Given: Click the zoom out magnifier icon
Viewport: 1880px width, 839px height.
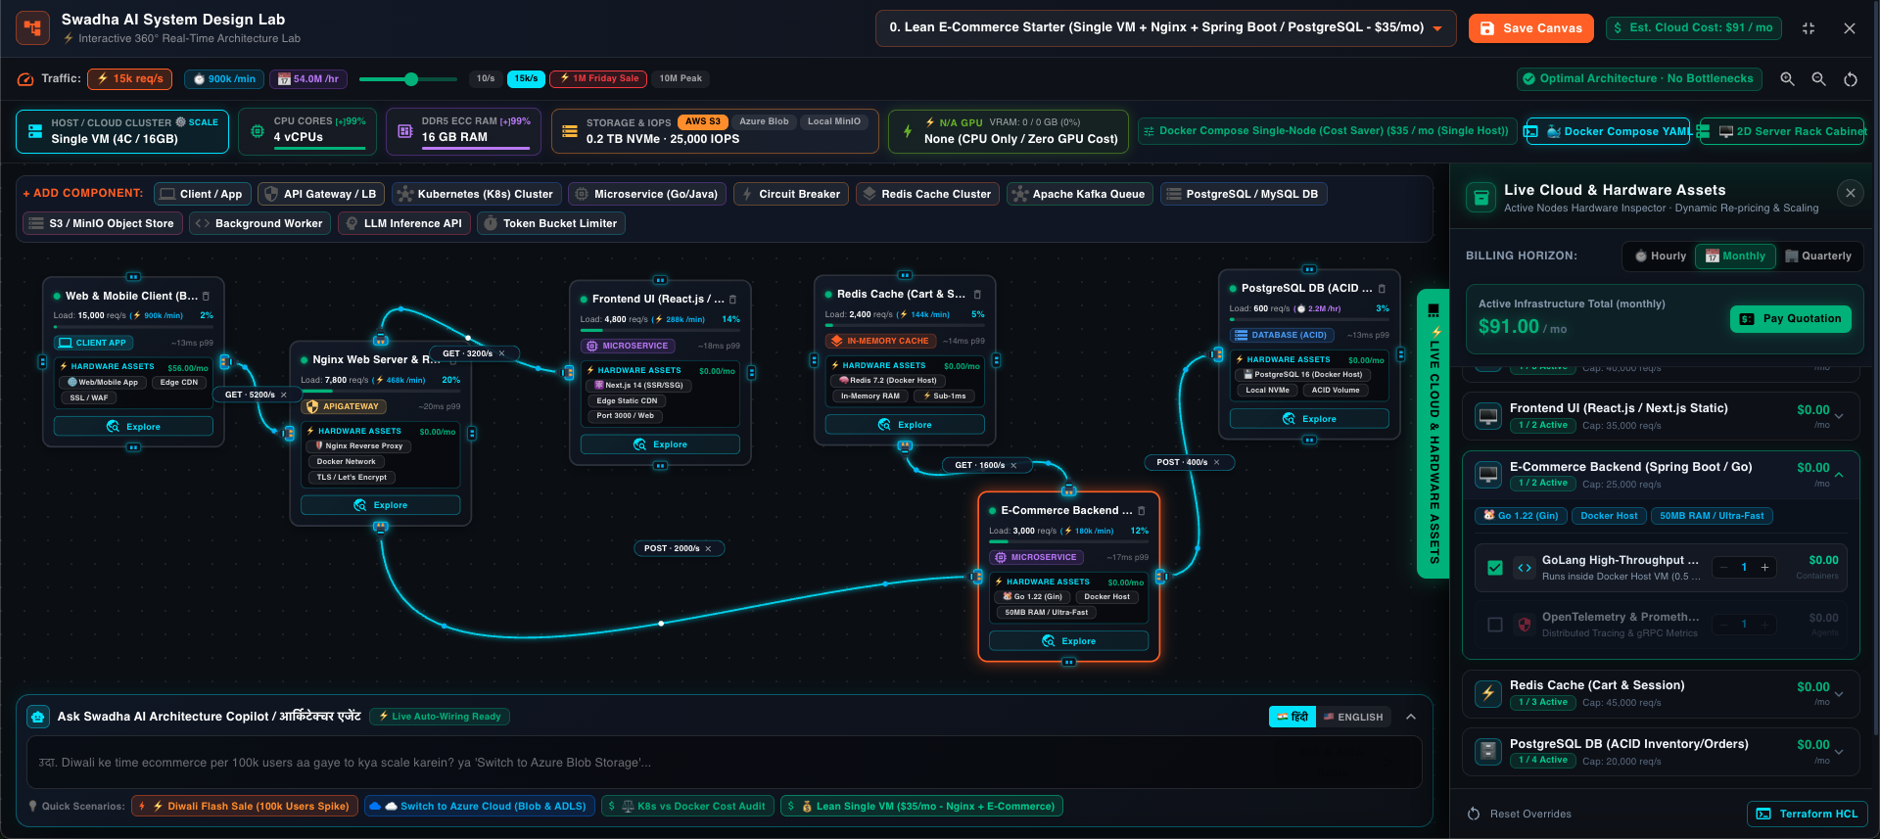Looking at the screenshot, I should pyautogui.click(x=1818, y=79).
